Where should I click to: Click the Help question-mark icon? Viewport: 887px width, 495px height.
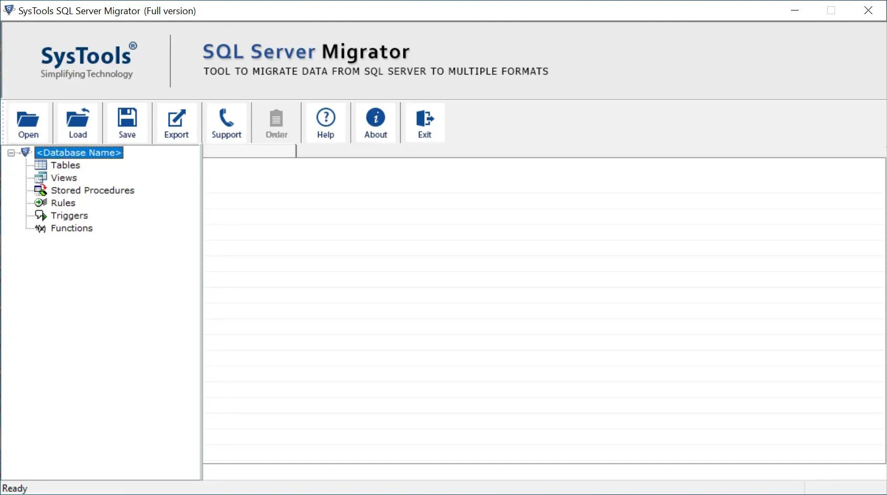click(x=326, y=122)
